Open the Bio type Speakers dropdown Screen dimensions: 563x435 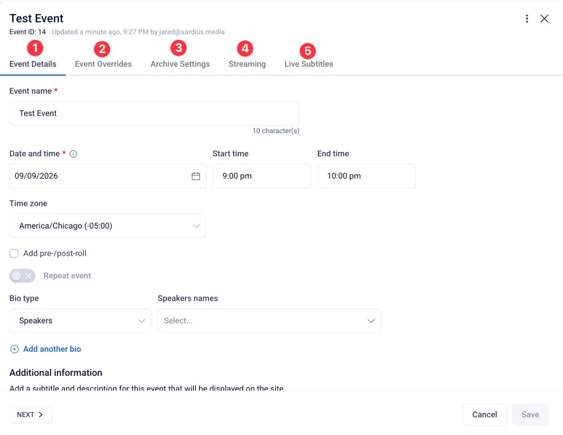[80, 321]
